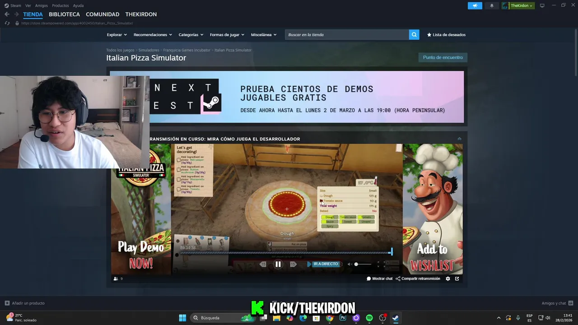Image resolution: width=578 pixels, height=325 pixels.
Task: Pause the developer broadcast
Action: click(278, 265)
